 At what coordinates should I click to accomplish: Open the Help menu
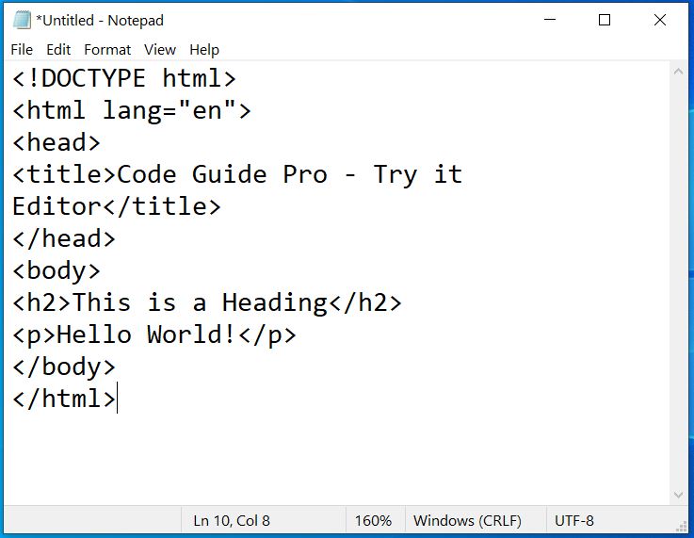coord(204,50)
